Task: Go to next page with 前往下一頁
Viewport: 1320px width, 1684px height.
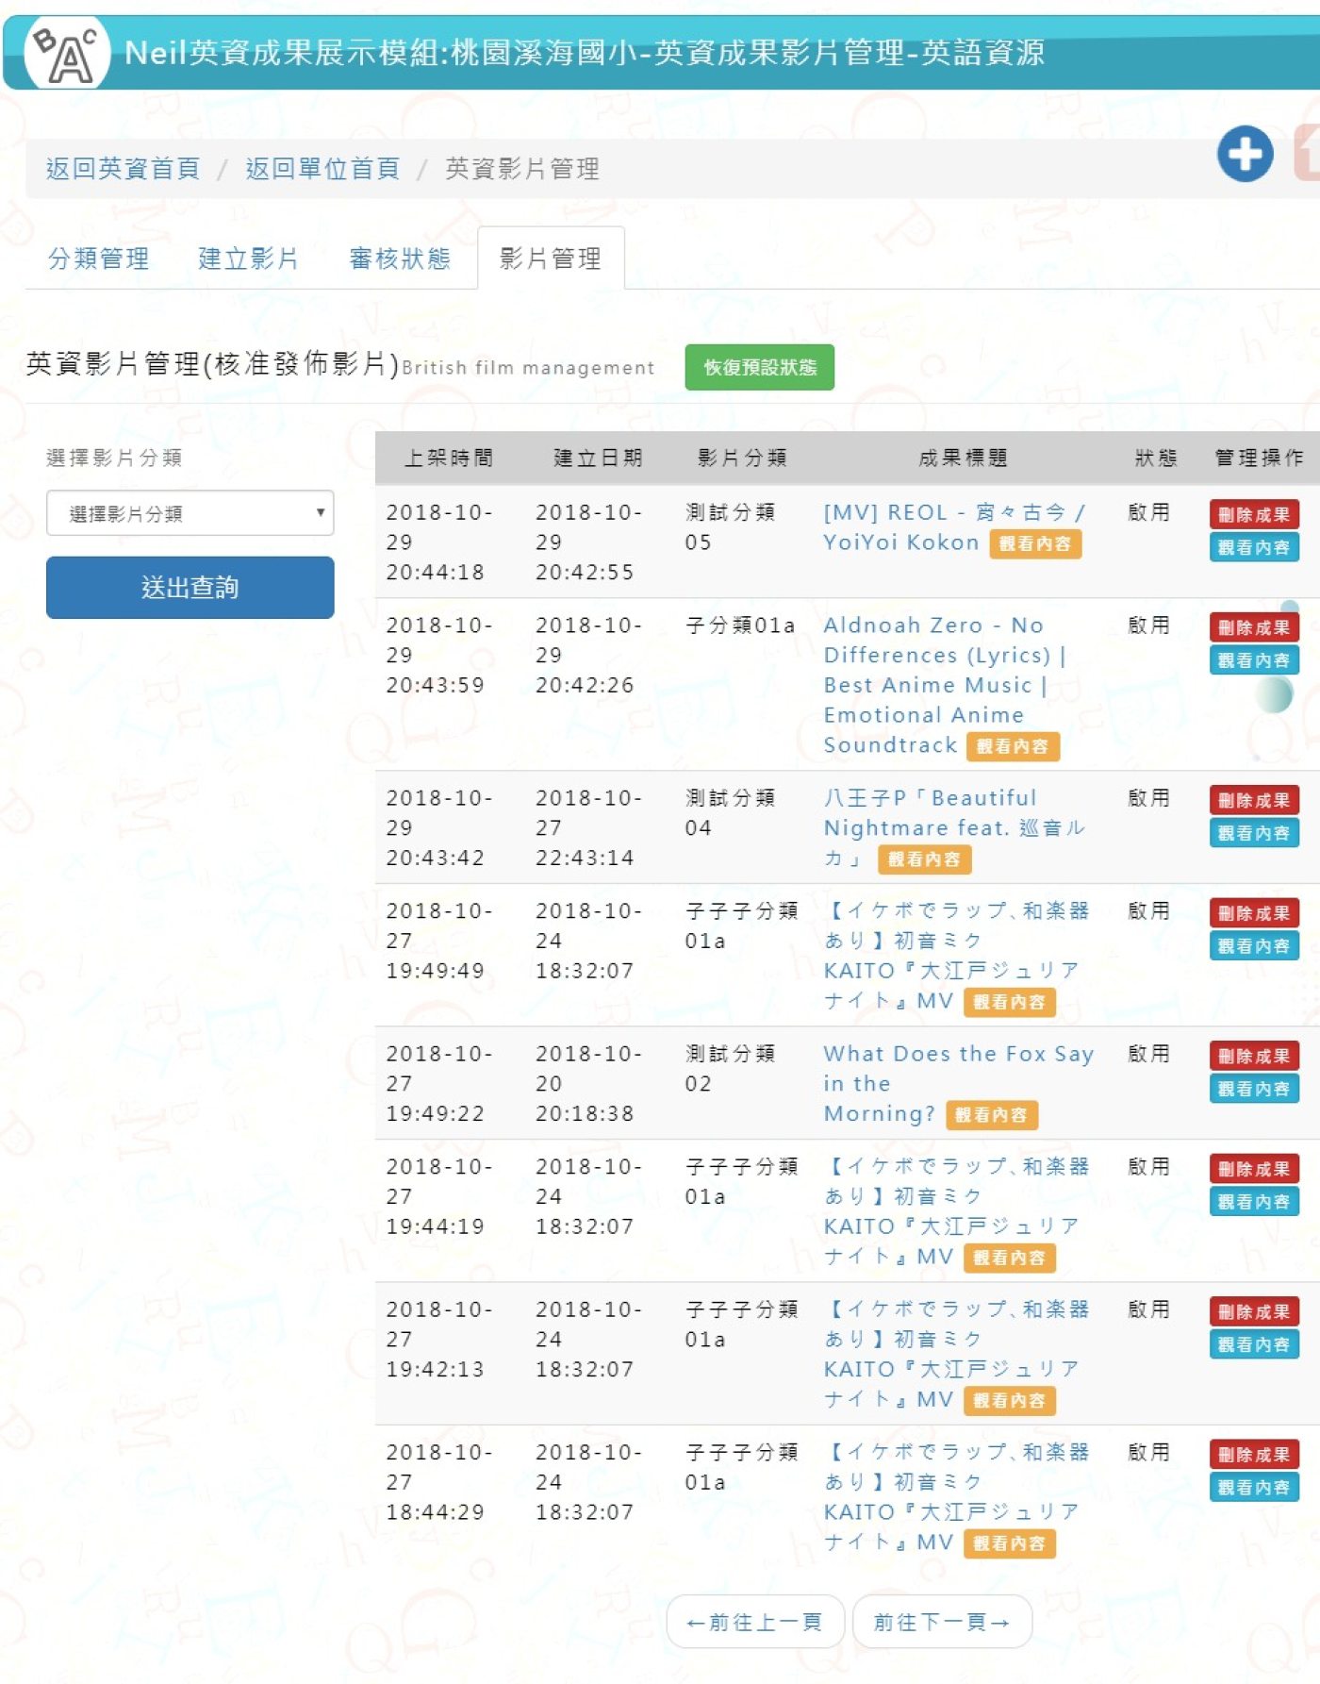Action: 941,1622
